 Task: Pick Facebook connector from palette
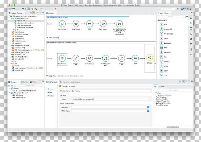[x=165, y=52]
